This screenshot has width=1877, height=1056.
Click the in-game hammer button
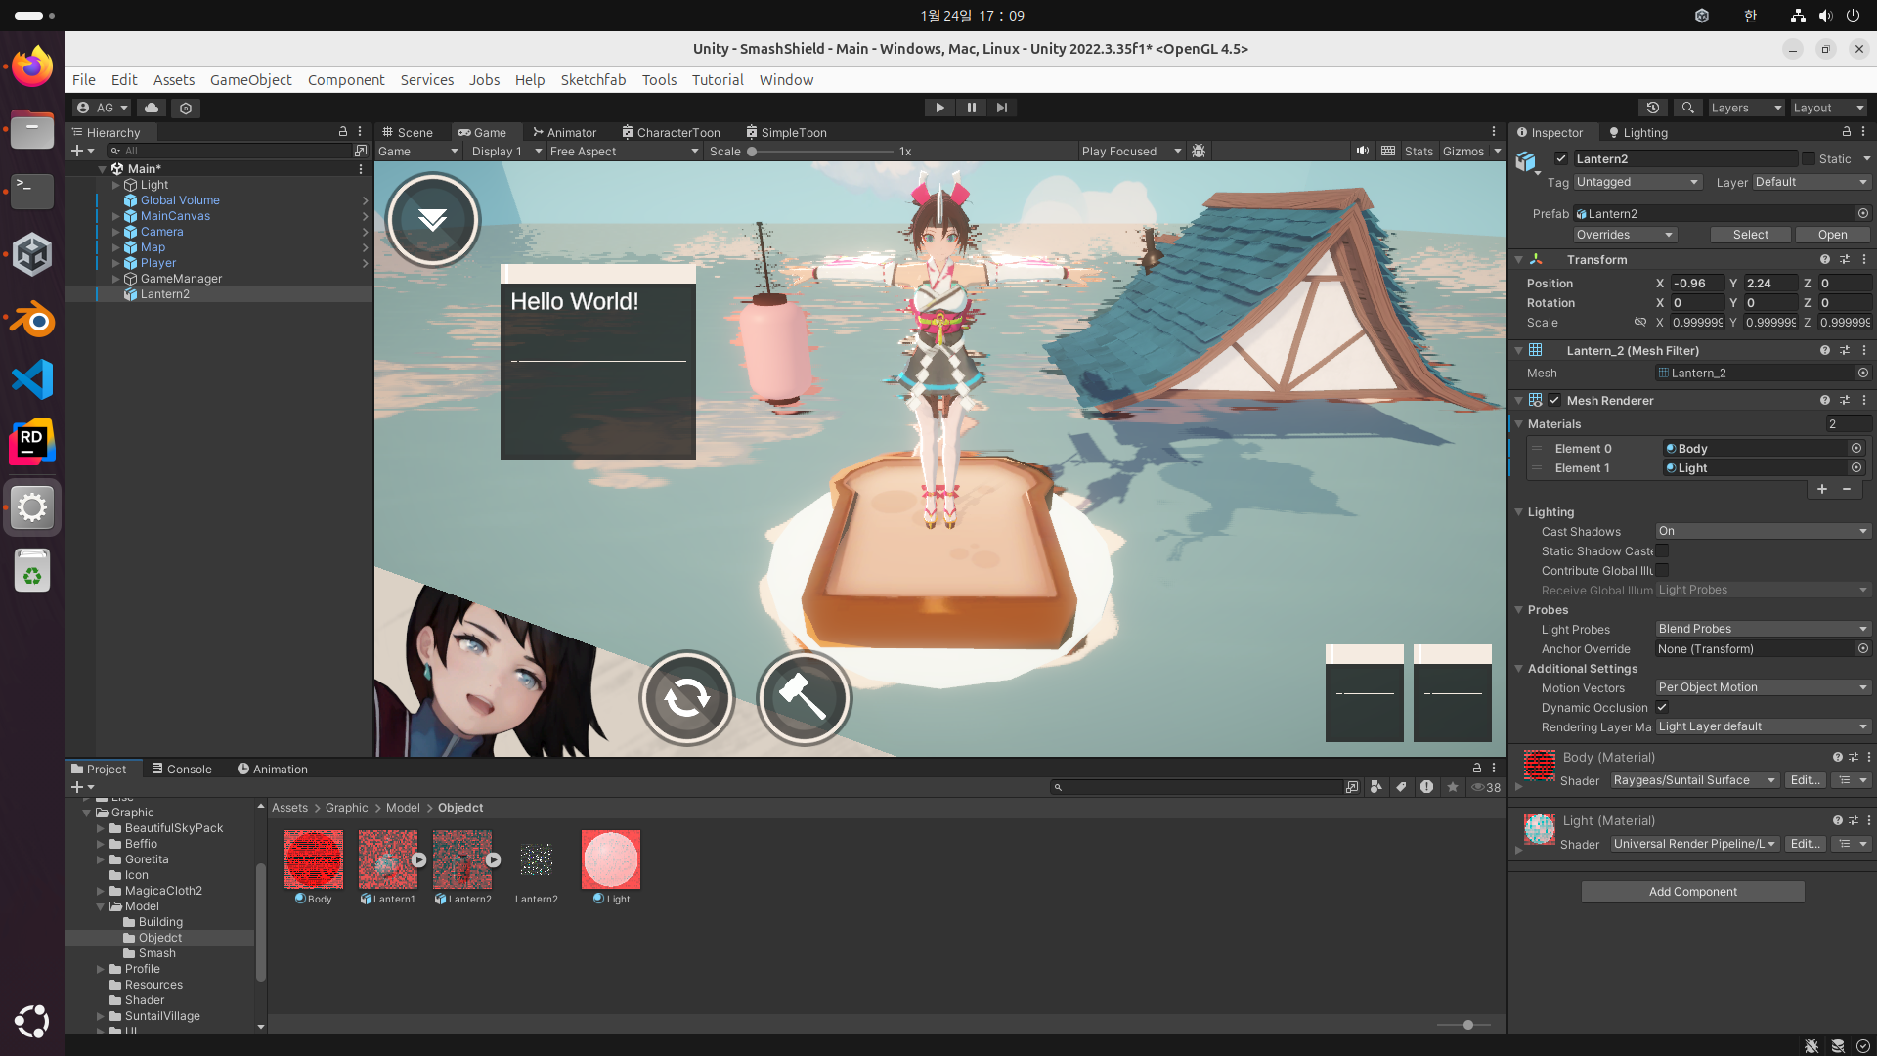(x=804, y=698)
